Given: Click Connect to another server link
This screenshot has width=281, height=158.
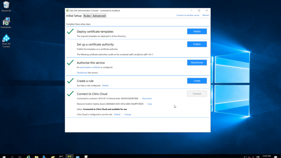Looking at the screenshot, I should [188, 15].
